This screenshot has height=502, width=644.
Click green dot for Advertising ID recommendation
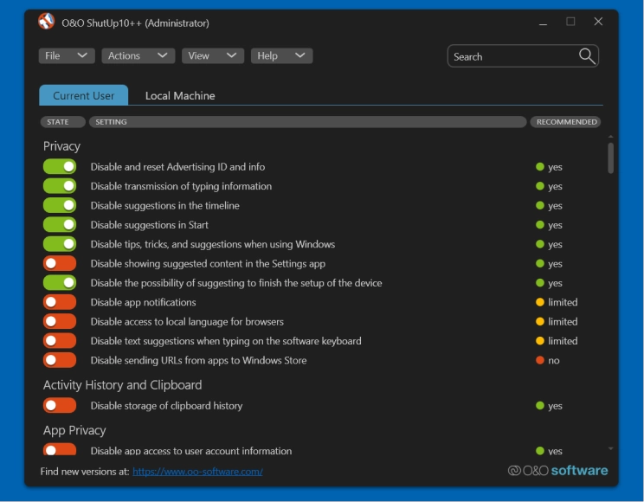(539, 167)
